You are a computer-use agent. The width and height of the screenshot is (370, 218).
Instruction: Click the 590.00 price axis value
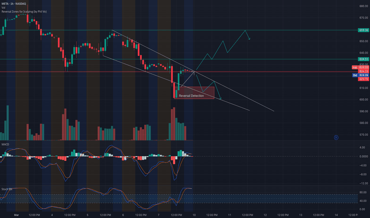click(x=364, y=111)
